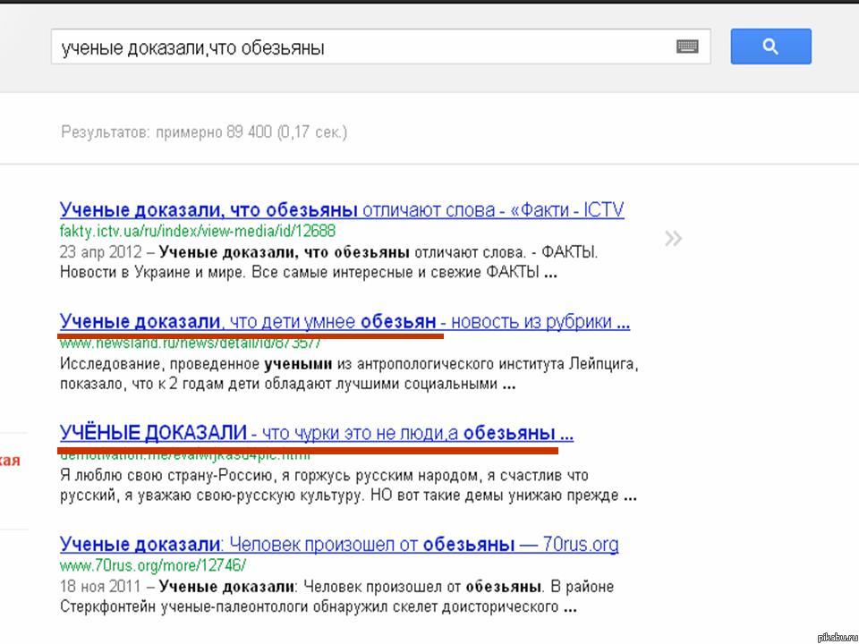The image size is (859, 644).
Task: Open result 'дети умнее обезьян'
Action: [x=344, y=321]
